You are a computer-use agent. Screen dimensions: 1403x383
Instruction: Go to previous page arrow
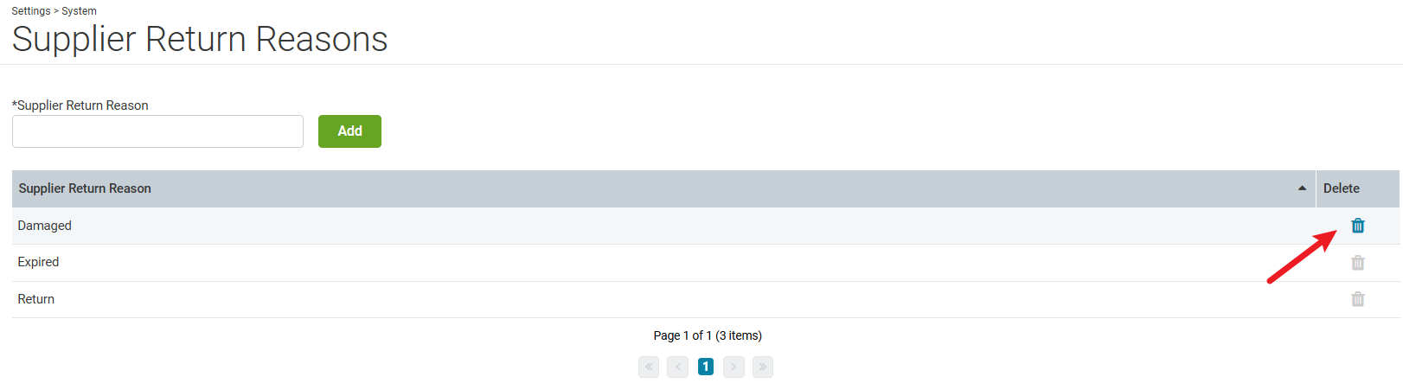(x=678, y=367)
